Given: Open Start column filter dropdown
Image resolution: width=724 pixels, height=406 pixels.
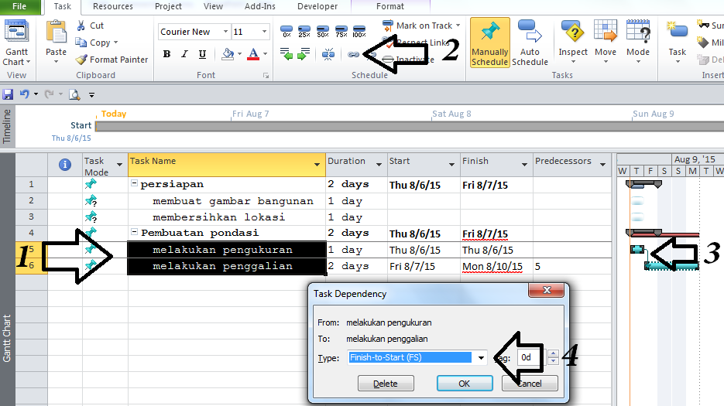Looking at the screenshot, I should (x=451, y=165).
